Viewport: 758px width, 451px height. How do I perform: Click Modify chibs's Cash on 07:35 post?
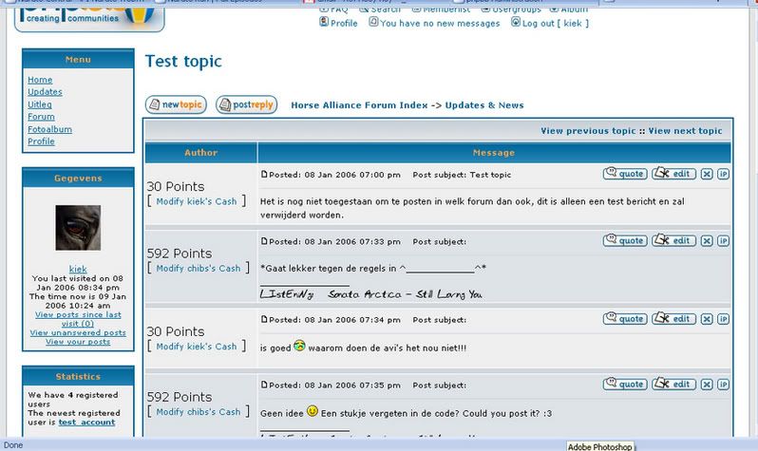[199, 412]
